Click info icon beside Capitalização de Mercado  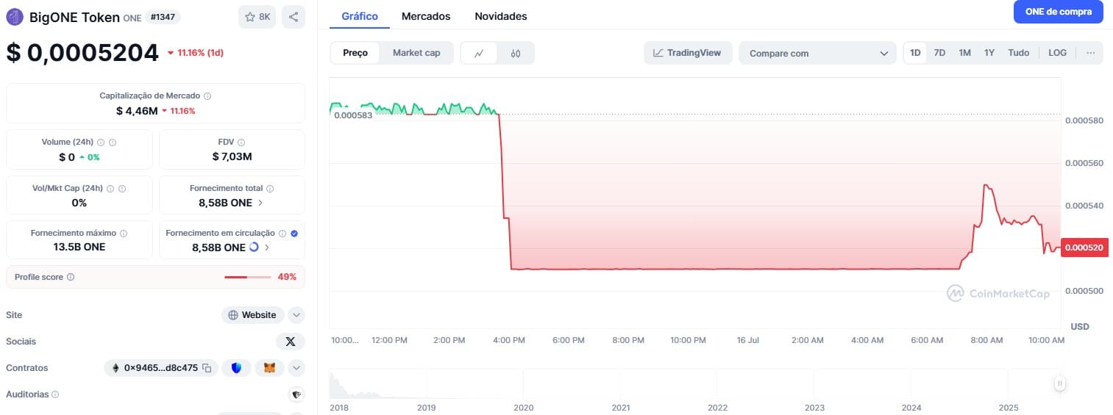(x=207, y=96)
